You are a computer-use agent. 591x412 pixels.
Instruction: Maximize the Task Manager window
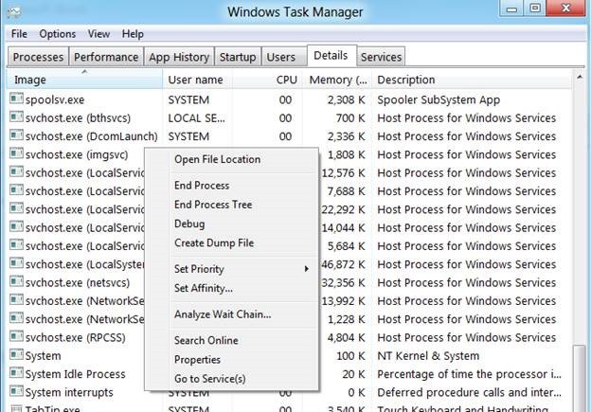coord(535,9)
